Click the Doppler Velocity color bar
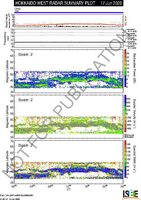 click(x=125, y=114)
